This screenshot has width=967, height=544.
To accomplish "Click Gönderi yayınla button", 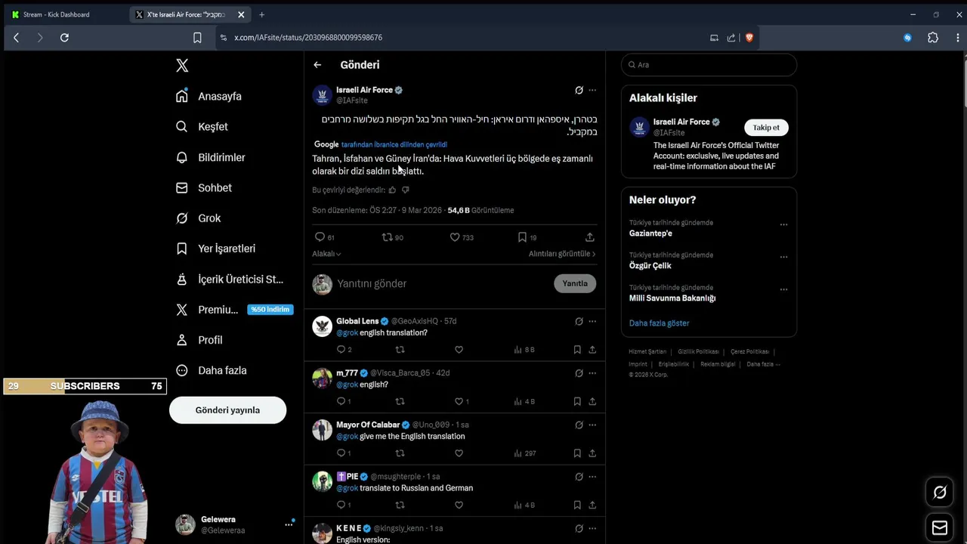I will click(227, 410).
